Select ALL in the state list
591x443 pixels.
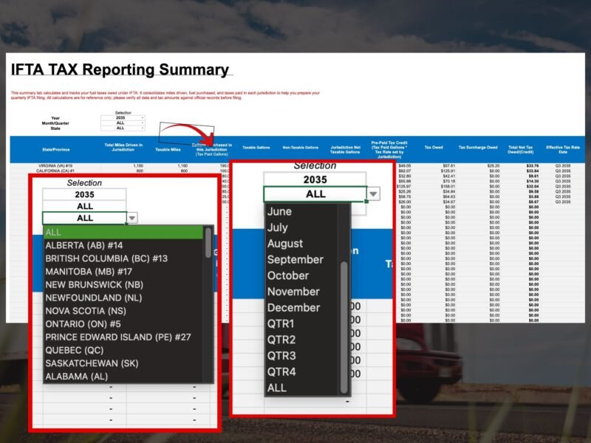[x=123, y=232]
